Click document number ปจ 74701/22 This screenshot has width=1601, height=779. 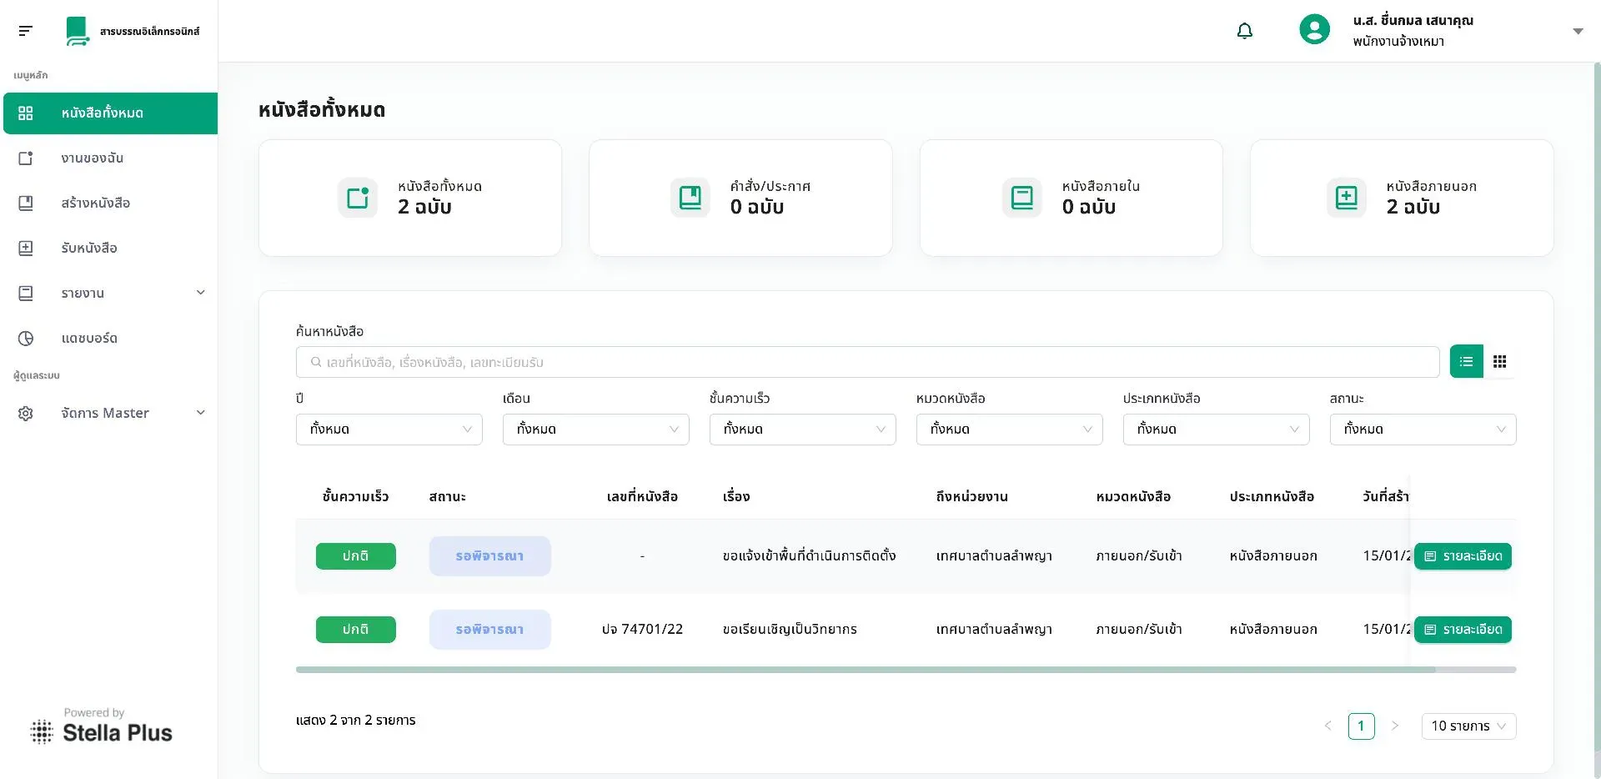pyautogui.click(x=642, y=630)
